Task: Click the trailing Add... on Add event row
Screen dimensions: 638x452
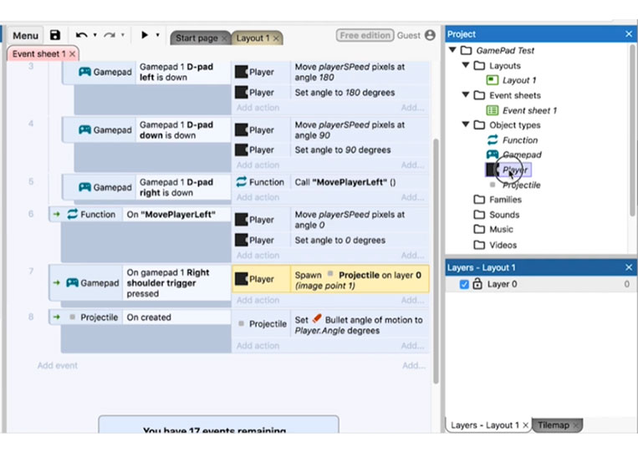Action: click(414, 365)
